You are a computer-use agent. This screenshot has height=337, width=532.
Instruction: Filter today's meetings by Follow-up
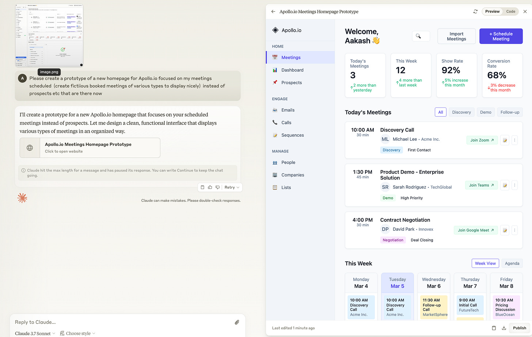(x=510, y=112)
